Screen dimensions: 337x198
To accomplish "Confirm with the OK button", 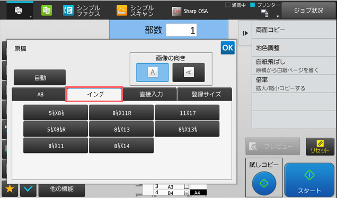I will coord(228,48).
